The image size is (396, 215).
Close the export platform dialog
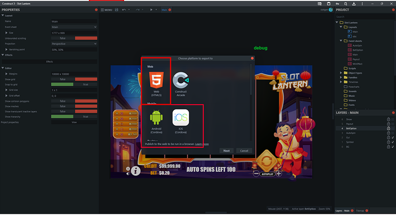coord(252,58)
